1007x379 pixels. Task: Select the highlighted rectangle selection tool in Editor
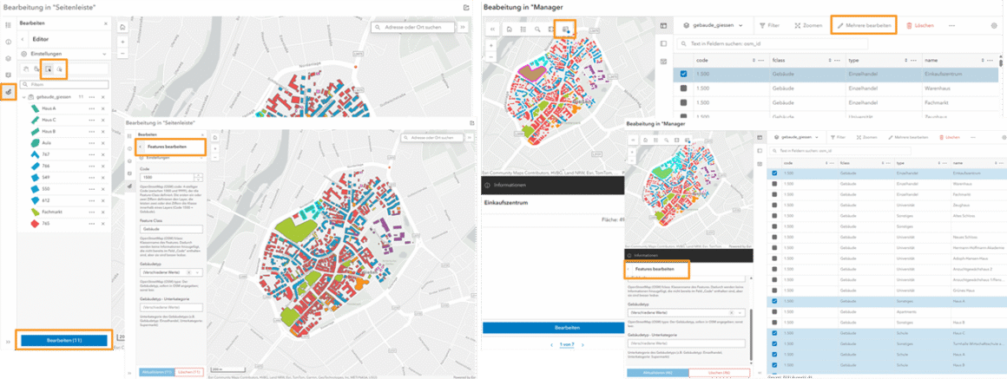pos(48,69)
